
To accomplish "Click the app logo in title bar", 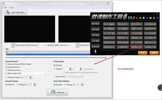I will (x=4, y=4).
